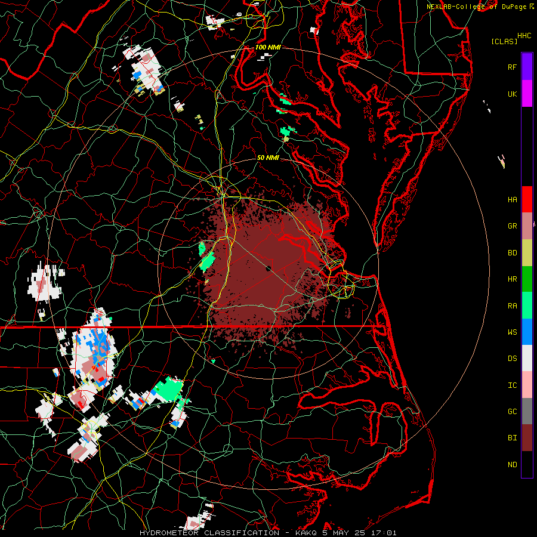Click the WS legend label
The height and width of the screenshot is (537, 537).
(512, 332)
